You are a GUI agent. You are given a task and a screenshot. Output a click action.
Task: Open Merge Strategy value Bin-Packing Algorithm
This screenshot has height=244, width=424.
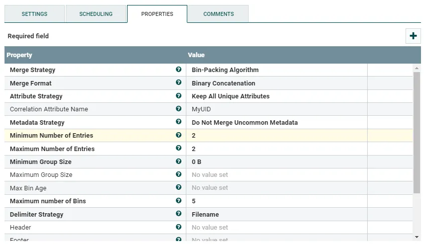(x=225, y=70)
